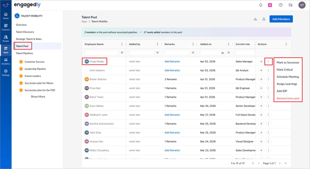Open Analytics from the sidebar
This screenshot has height=169, width=310.
pyautogui.click(x=6, y=61)
